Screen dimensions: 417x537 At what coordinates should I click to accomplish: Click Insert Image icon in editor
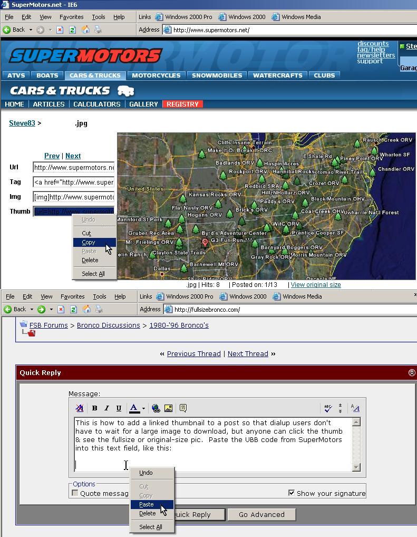coord(168,408)
